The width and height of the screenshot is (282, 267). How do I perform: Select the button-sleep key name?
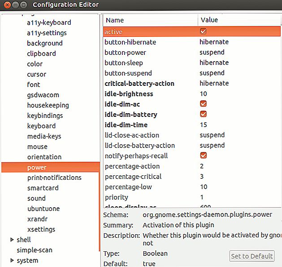pos(124,63)
